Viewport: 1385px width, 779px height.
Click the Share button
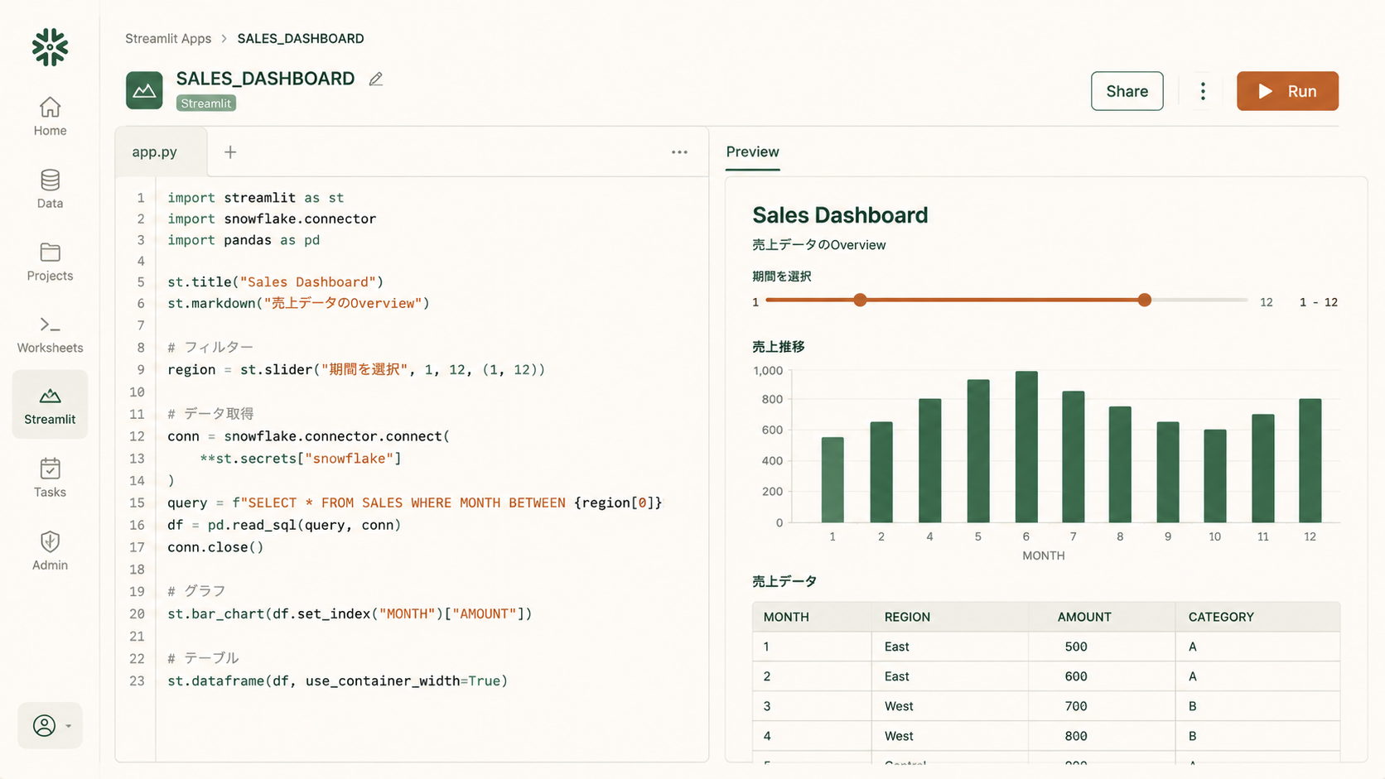1127,91
